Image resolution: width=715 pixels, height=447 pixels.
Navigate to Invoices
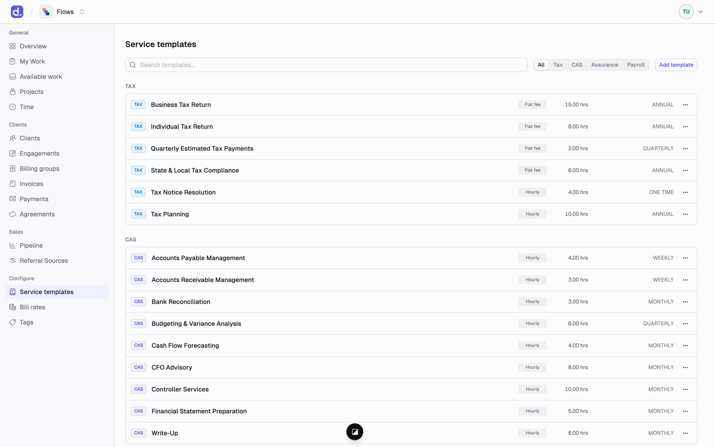click(57, 184)
